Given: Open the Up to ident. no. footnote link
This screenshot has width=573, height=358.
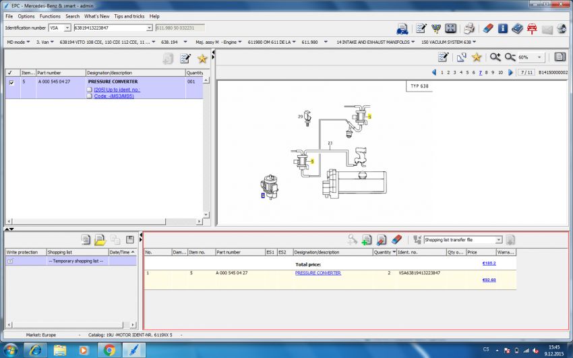Looking at the screenshot, I should click(117, 90).
